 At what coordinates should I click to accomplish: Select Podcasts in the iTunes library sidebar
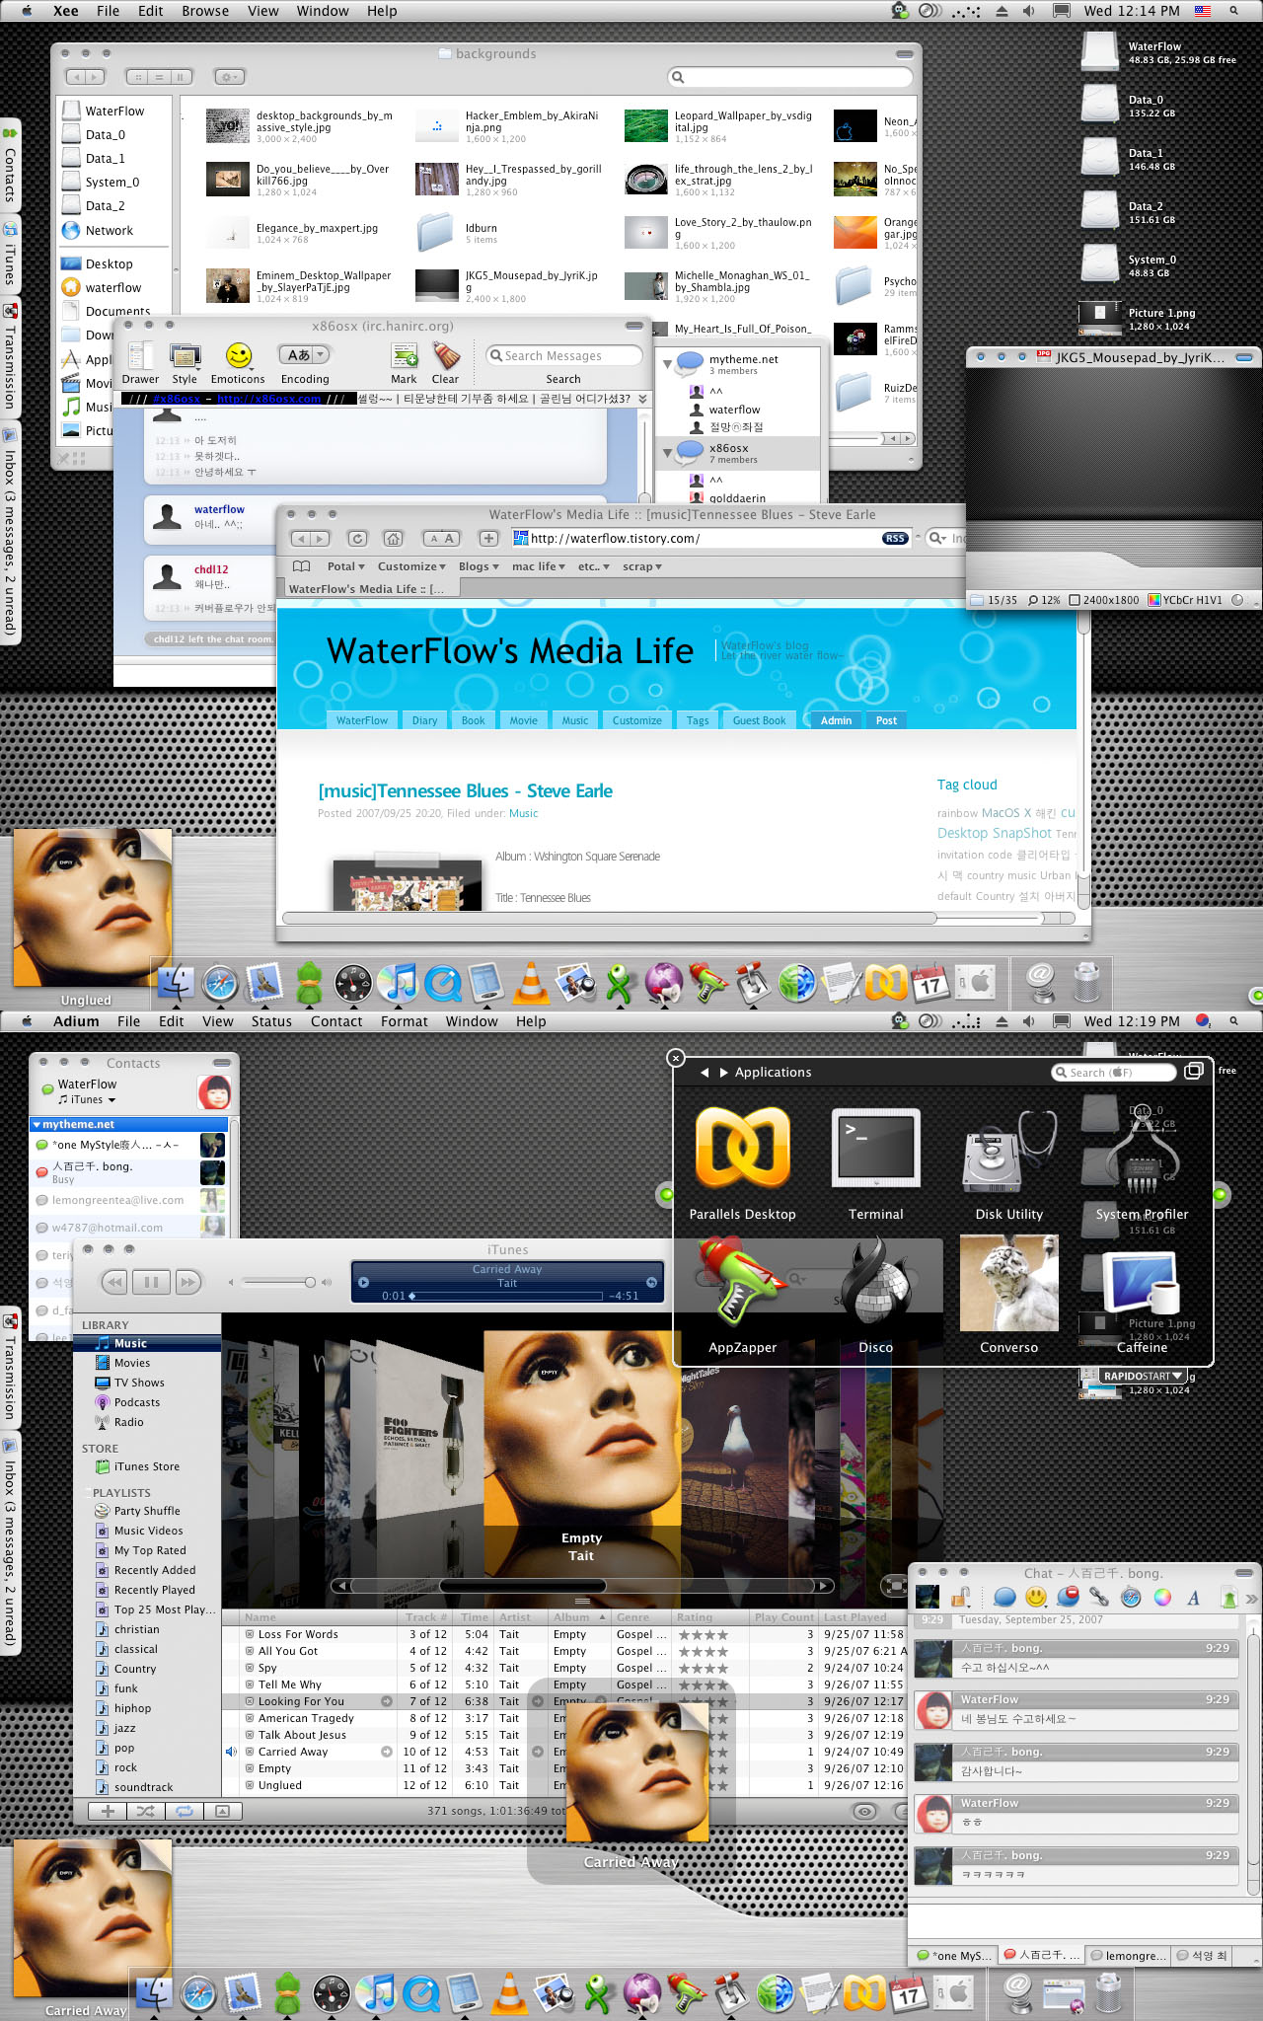136,1402
